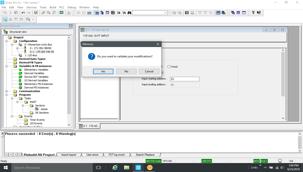Collapse the Events tree node
303x172 pixels.
(x=12, y=116)
